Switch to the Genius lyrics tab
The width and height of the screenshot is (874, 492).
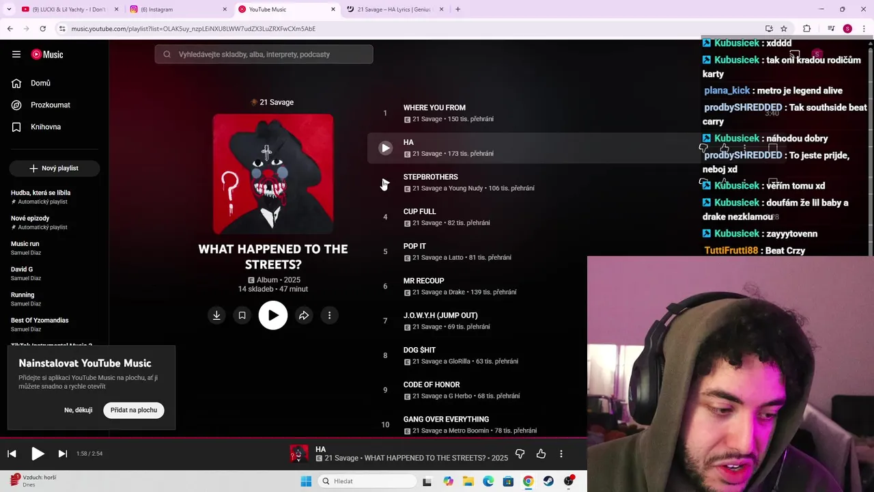click(395, 10)
